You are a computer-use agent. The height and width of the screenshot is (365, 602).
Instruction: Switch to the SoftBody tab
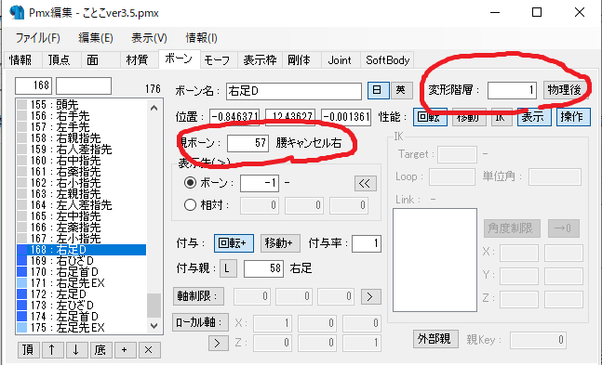coord(387,60)
